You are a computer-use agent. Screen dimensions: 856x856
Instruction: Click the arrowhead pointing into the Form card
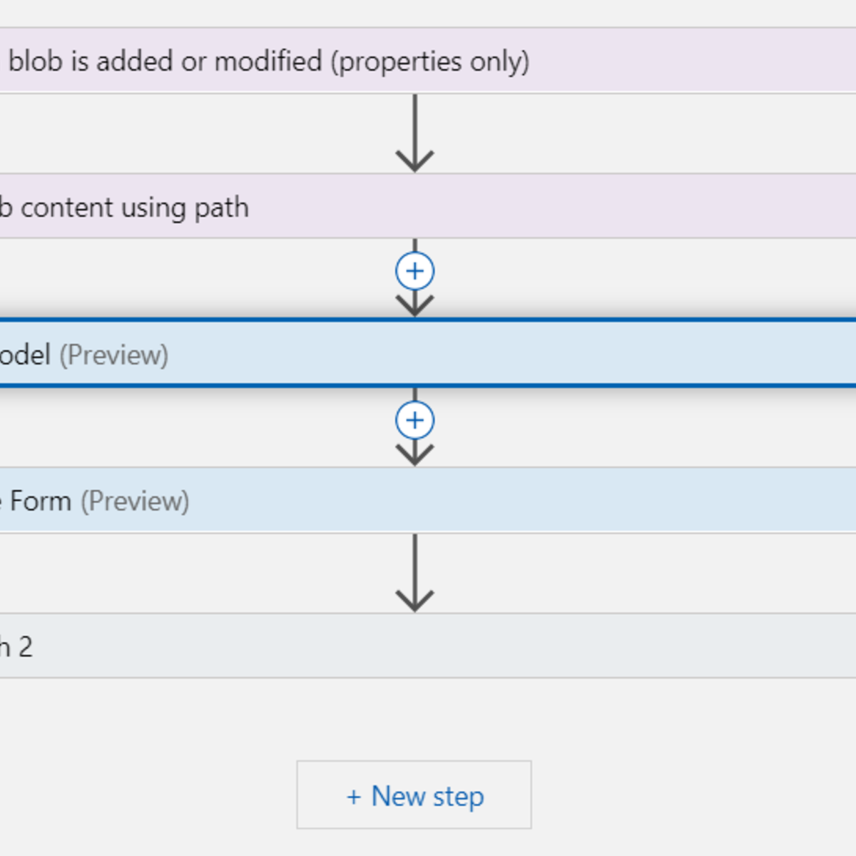click(414, 454)
